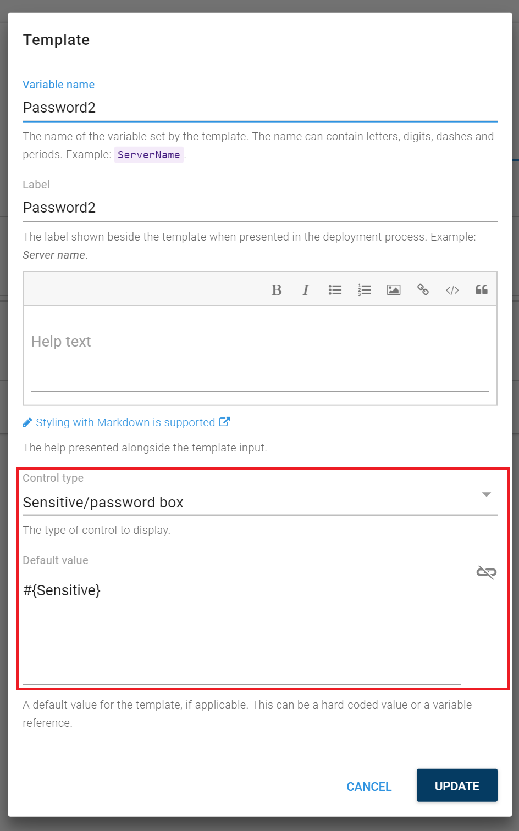The image size is (519, 831).
Task: Insert a hyperlink into the Help text
Action: 423,289
